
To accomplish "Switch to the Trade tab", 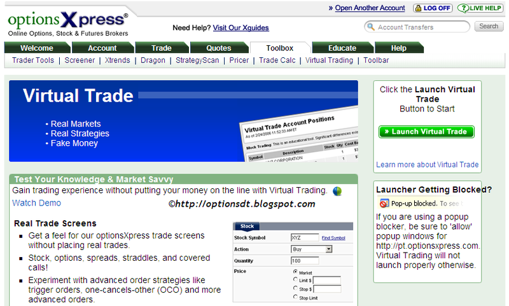I will pos(162,48).
